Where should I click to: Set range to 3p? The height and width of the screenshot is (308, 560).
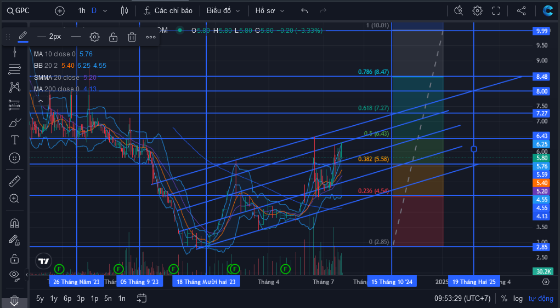coord(81,298)
